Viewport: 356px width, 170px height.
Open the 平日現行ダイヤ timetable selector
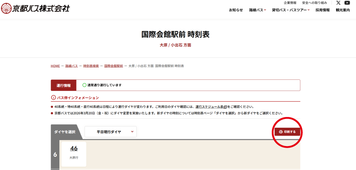coord(110,132)
